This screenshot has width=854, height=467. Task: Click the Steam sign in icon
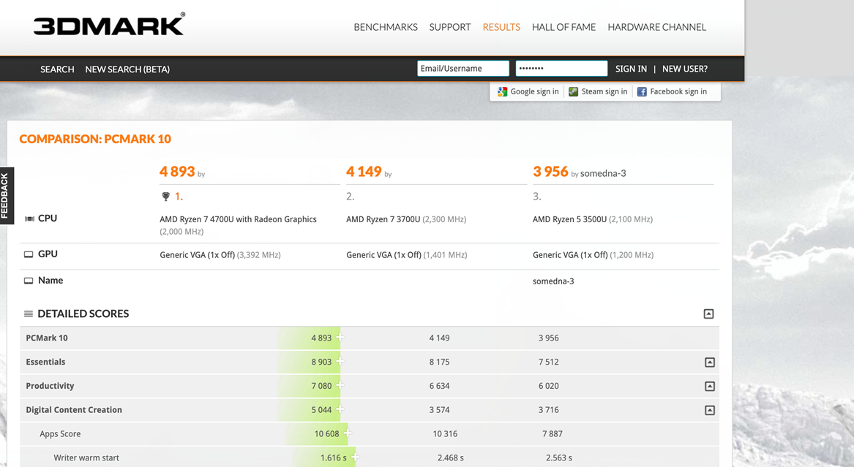[x=573, y=92]
